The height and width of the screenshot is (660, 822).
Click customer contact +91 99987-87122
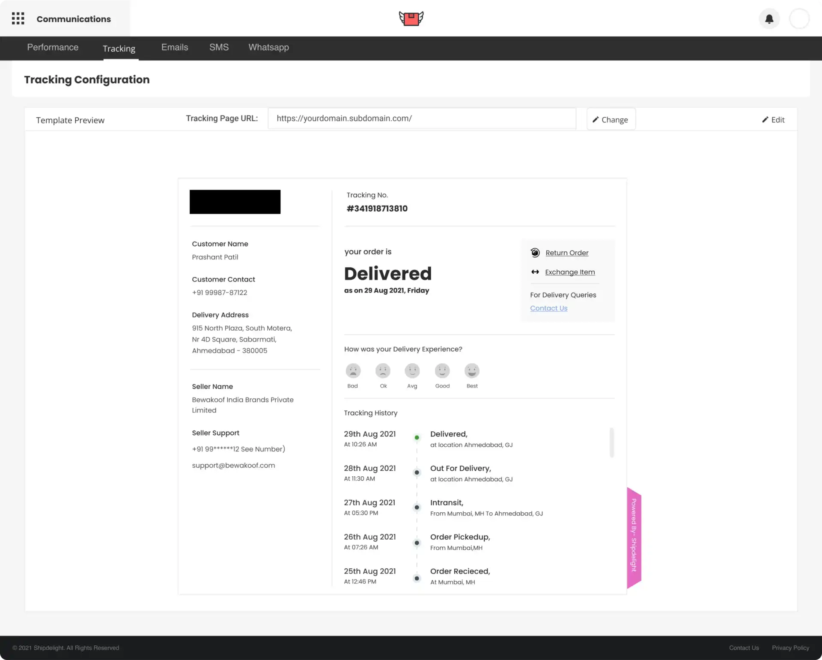tap(219, 293)
